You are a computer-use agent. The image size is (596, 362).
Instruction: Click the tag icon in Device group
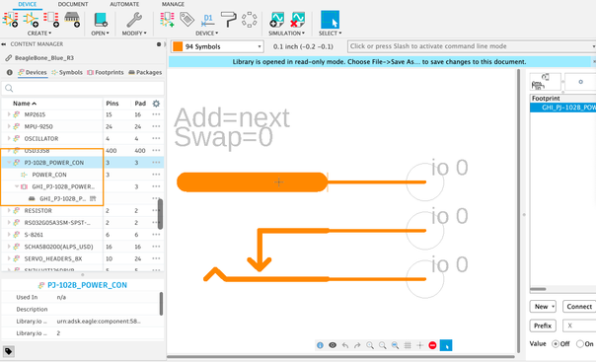coord(186,20)
